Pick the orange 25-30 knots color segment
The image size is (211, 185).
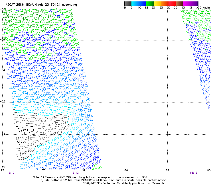pyautogui.click(x=165, y=3)
